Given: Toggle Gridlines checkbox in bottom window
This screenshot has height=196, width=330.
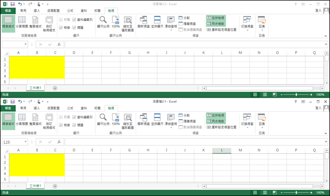Looking at the screenshot, I should tap(61, 125).
